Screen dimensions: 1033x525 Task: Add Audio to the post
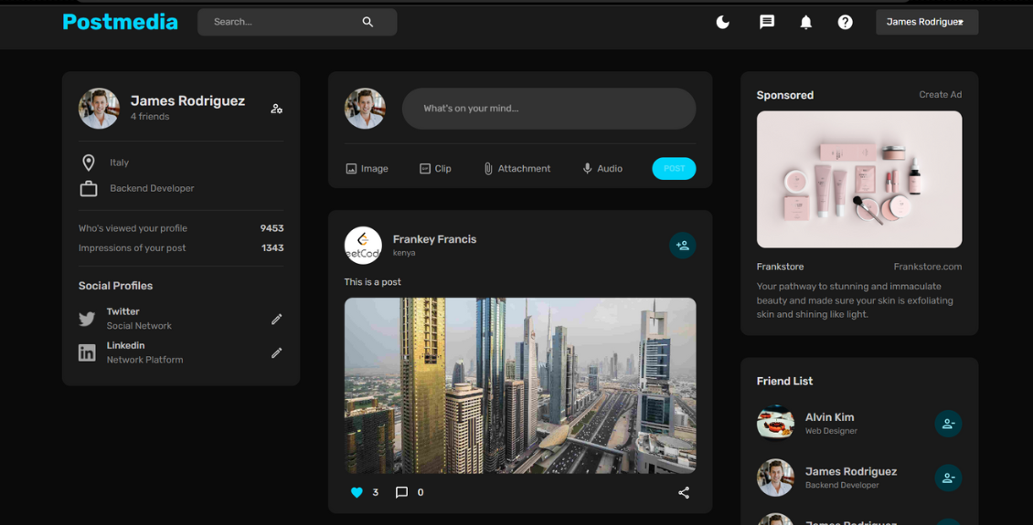pyautogui.click(x=602, y=169)
